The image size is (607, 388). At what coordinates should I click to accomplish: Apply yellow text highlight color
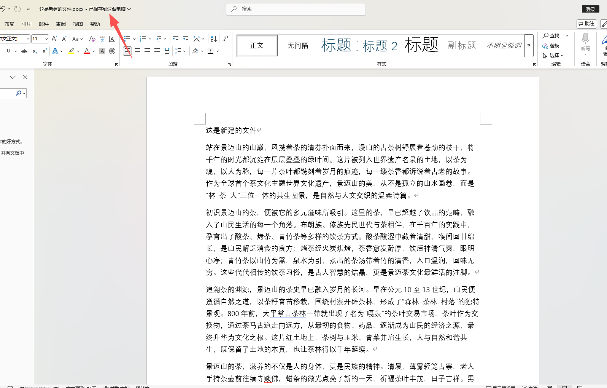click(x=71, y=51)
